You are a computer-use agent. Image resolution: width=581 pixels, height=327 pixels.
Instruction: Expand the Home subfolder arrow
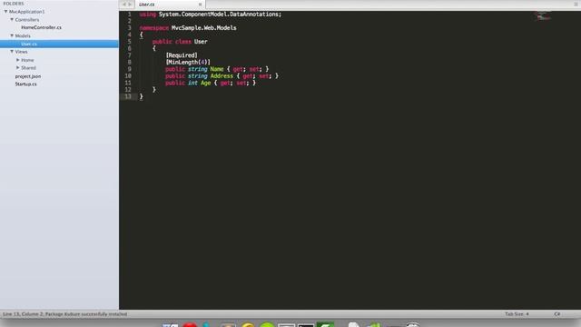pos(18,60)
